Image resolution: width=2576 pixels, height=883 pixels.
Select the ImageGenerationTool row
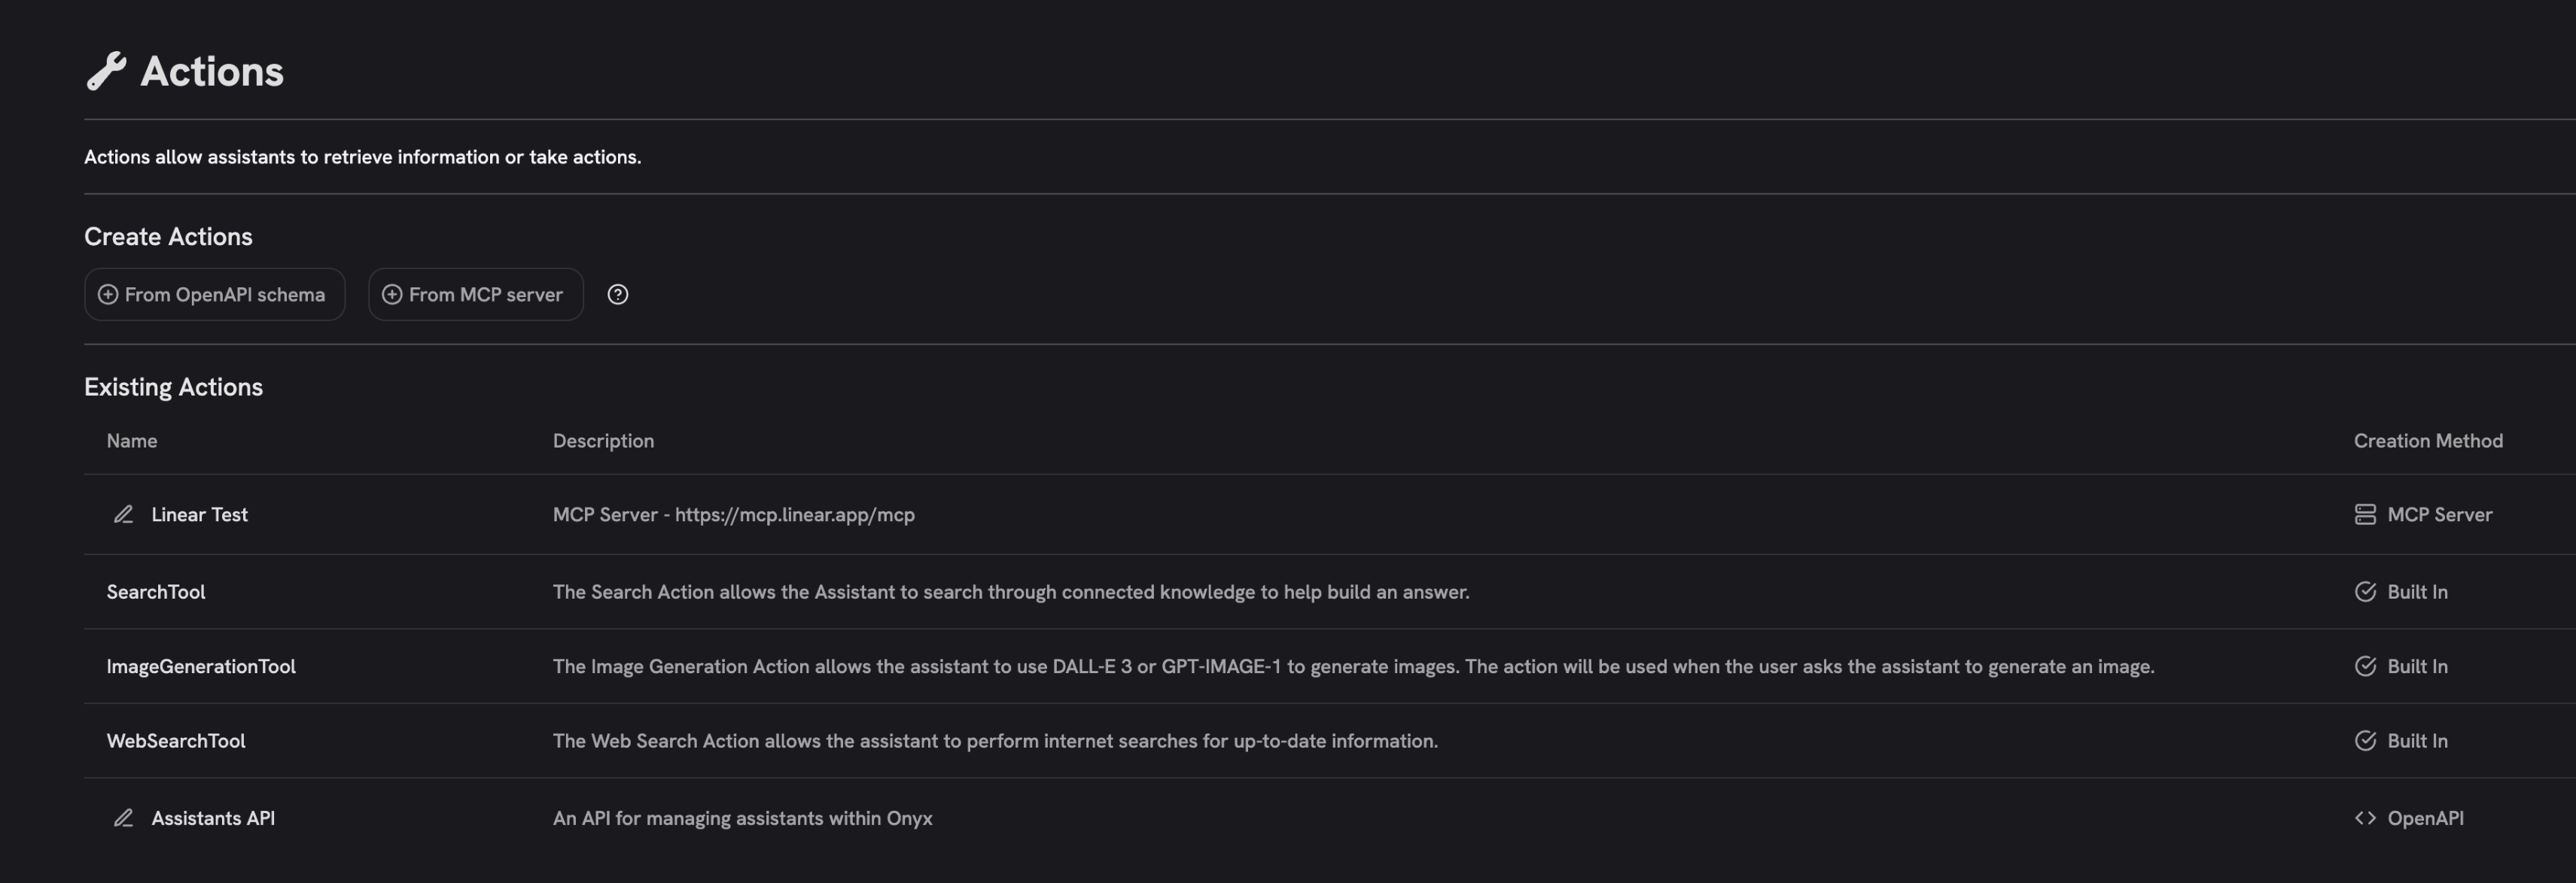202,665
